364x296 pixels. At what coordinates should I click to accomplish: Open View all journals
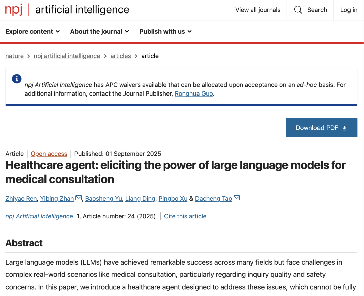click(258, 10)
